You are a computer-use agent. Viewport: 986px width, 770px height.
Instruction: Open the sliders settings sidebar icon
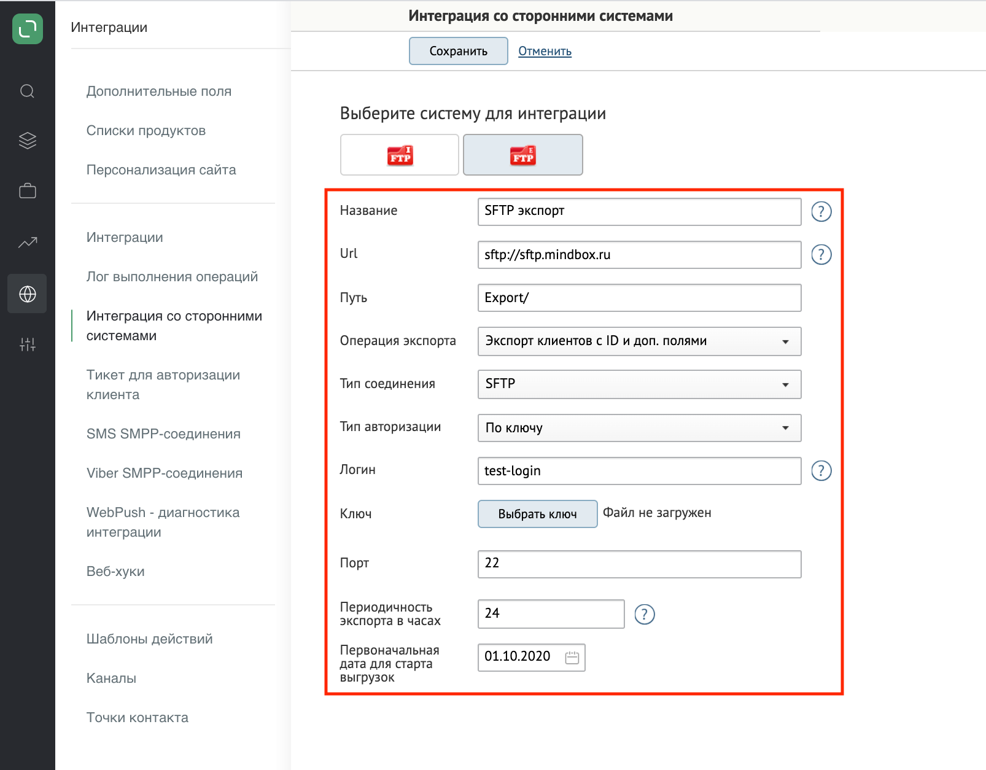pos(27,344)
